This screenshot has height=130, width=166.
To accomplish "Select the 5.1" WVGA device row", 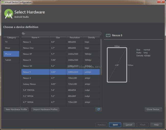I will [61, 96].
